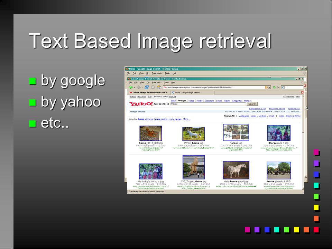
Task: Click the Stop loading icon
Action: [x=153, y=87]
